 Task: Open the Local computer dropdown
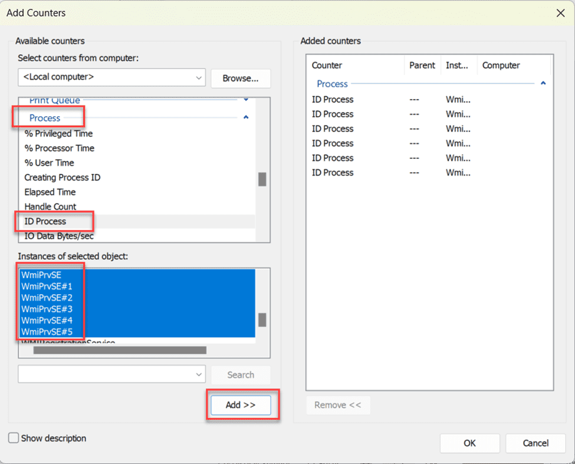pyautogui.click(x=111, y=77)
